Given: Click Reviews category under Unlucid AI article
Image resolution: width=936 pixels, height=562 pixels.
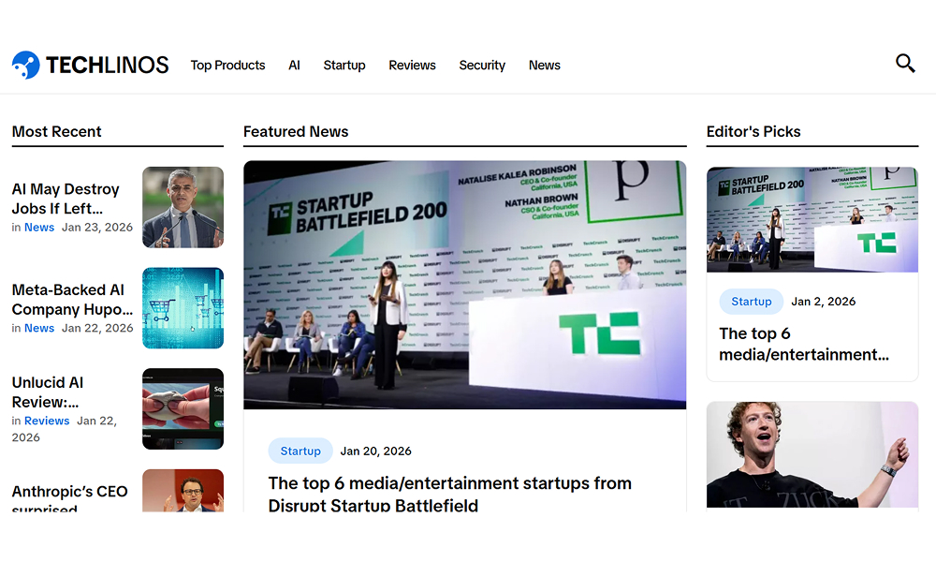Looking at the screenshot, I should (47, 421).
